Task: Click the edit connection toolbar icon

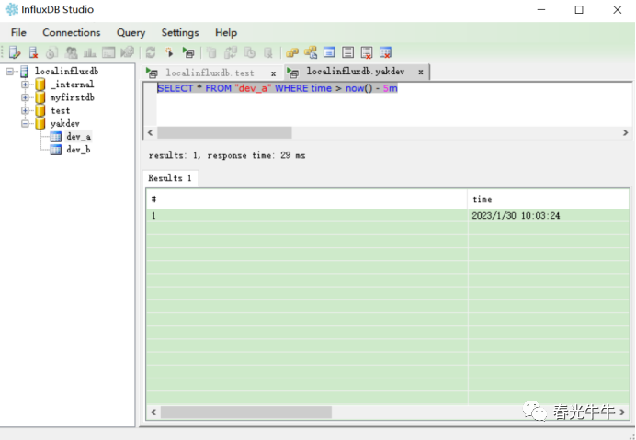Action: 15,52
